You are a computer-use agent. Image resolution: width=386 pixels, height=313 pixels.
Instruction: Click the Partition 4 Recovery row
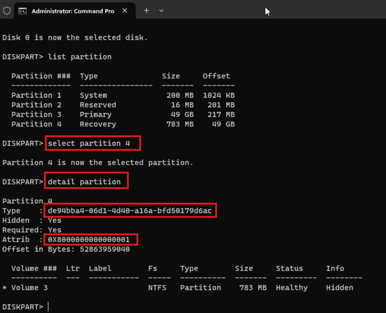tap(123, 124)
